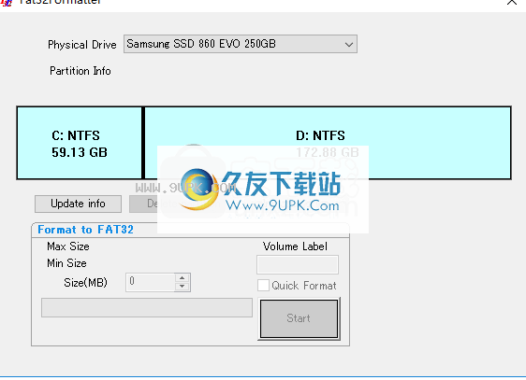This screenshot has width=526, height=380.
Task: Enable the Quick Format checkbox
Action: point(263,286)
